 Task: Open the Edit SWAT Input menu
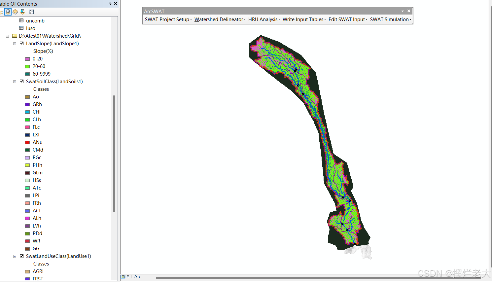[348, 19]
